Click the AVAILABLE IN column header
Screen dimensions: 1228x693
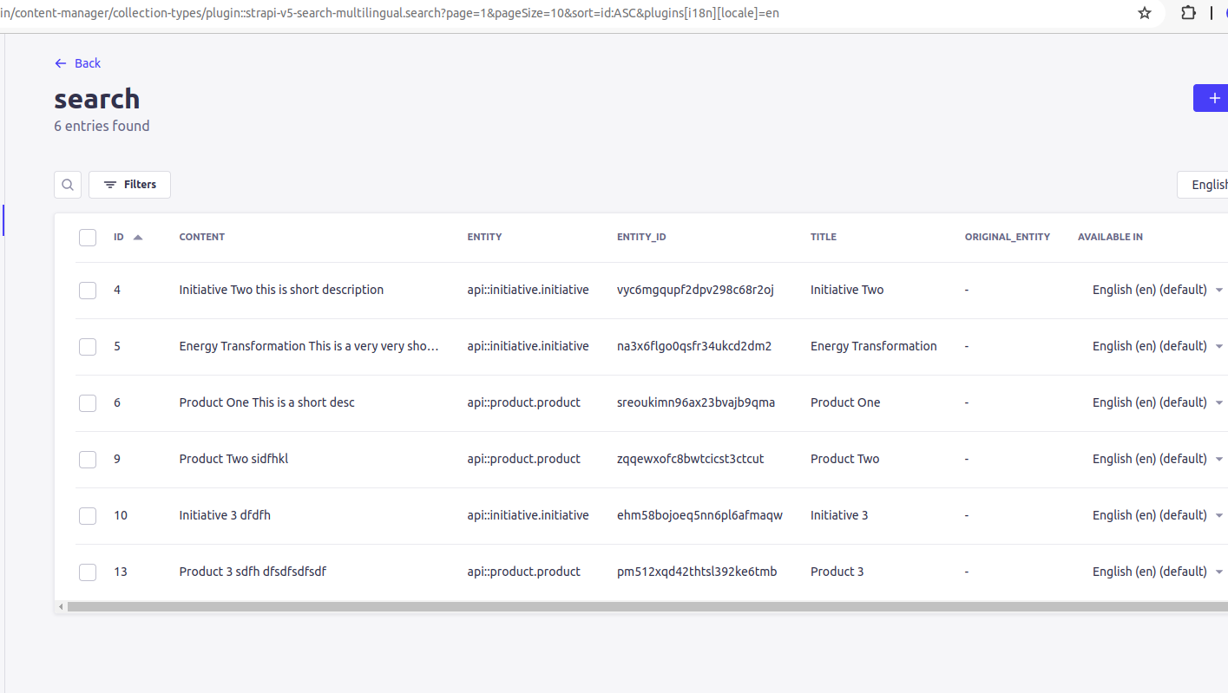(x=1110, y=237)
